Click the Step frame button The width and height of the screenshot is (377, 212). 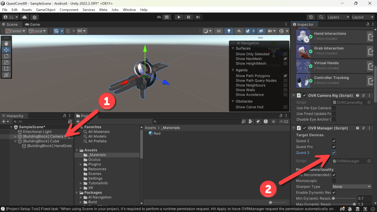click(x=198, y=17)
